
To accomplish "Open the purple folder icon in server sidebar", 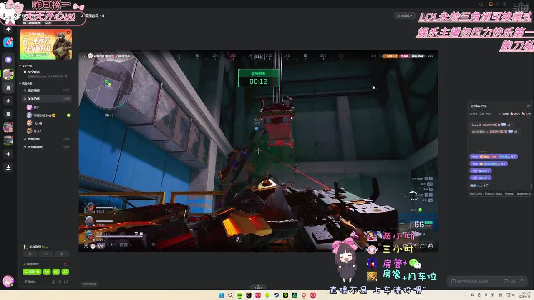I will tap(8, 60).
